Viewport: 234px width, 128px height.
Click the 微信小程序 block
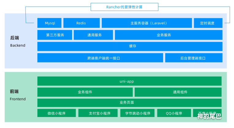[56, 113]
